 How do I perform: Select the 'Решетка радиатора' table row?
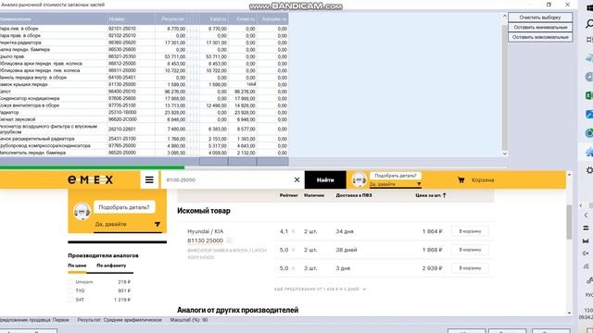pyautogui.click(x=144, y=43)
